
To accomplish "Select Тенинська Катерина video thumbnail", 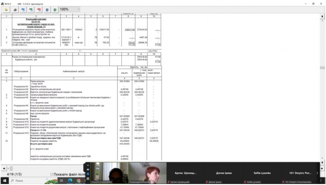I will click(x=147, y=173).
